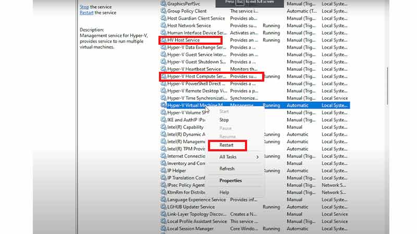Click the Group Policy Client gear icon
Image resolution: width=417 pixels, height=234 pixels.
coord(163,11)
